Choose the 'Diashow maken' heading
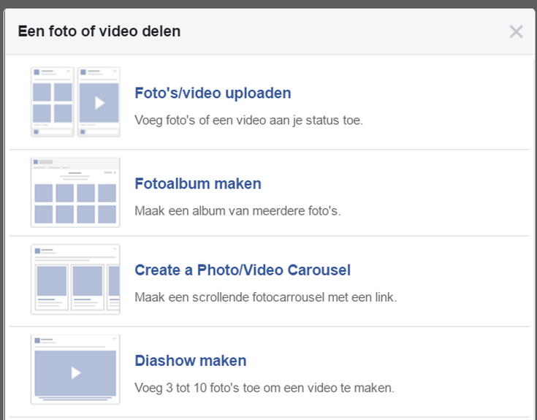 tap(191, 361)
